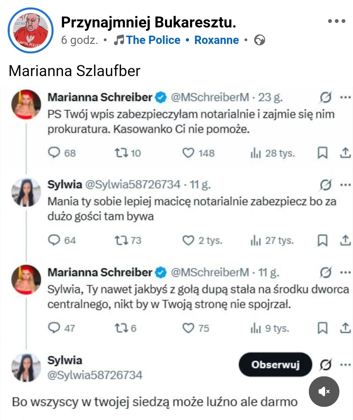The image size is (353, 420).
Task: Open the post's three-dot options menu
Action: click(x=337, y=21)
